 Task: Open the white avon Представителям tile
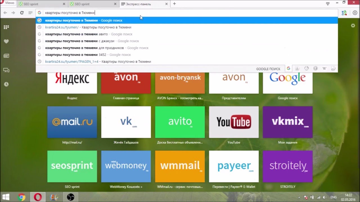click(x=234, y=83)
